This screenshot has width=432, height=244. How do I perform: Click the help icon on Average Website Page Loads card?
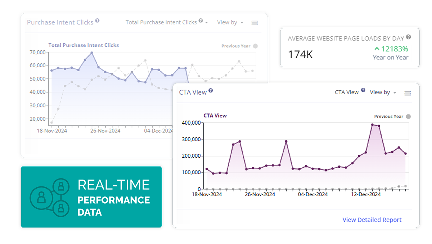pyautogui.click(x=409, y=36)
